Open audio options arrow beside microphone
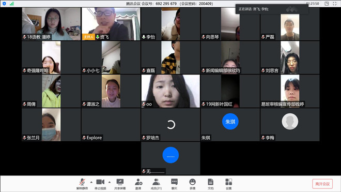 coord(91,182)
